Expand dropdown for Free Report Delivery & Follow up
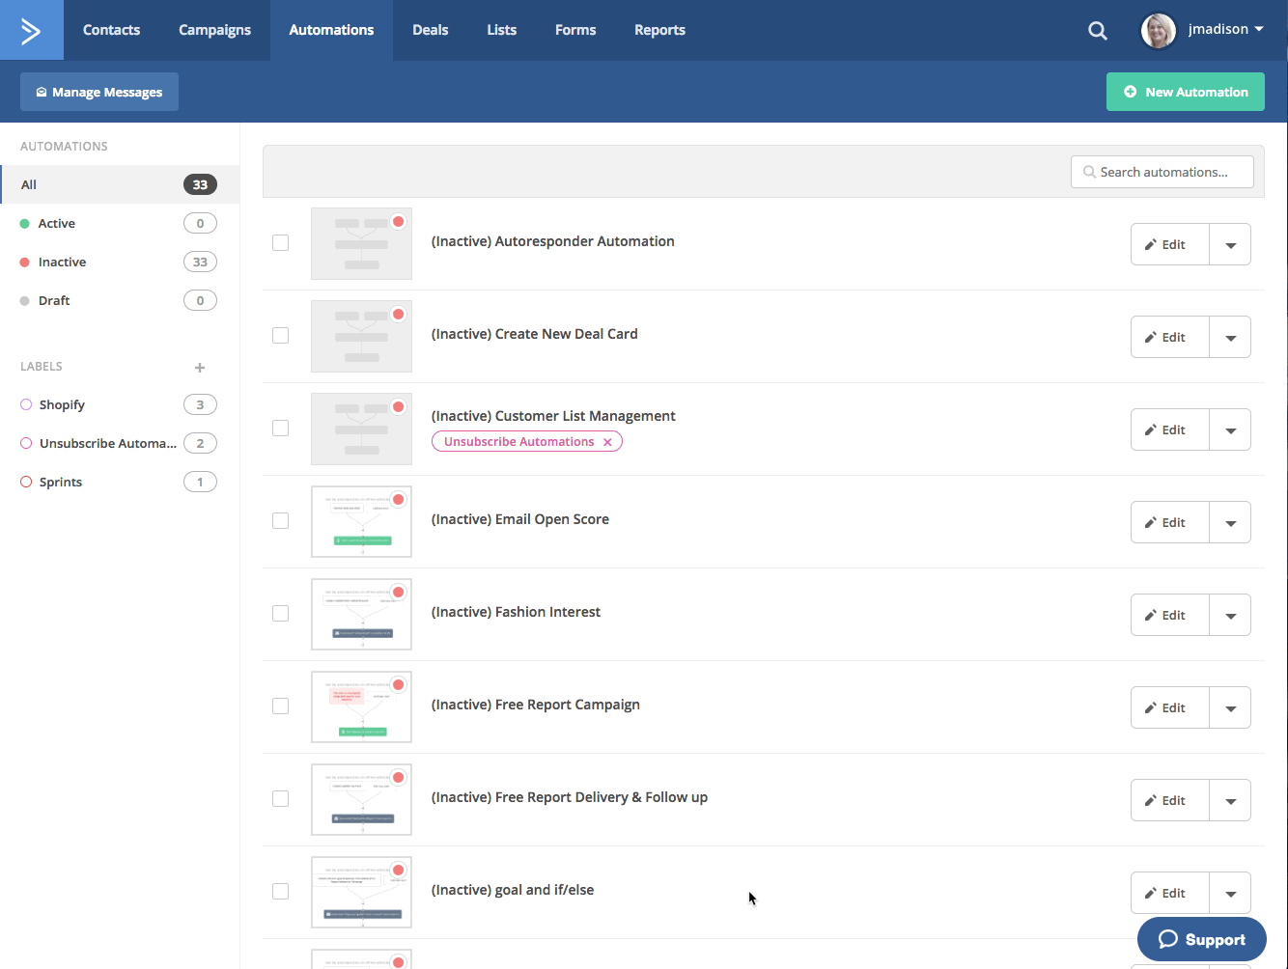 1230,800
